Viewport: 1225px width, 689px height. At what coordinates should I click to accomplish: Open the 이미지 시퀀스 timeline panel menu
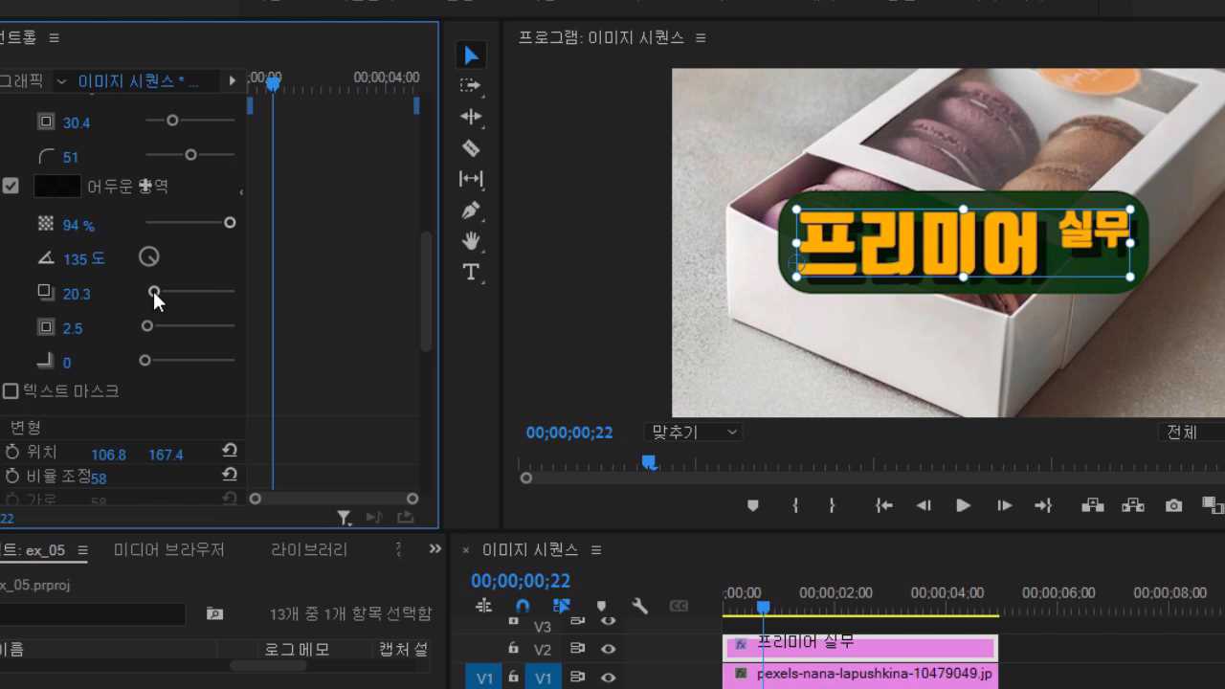(x=595, y=550)
